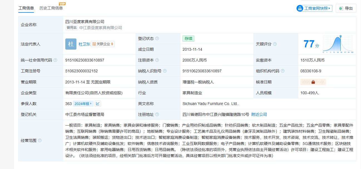Image resolution: width=361 pixels, height=169 pixels.
Task: Click the 1510万人民币 paid-in capital value
Action: coord(312,60)
